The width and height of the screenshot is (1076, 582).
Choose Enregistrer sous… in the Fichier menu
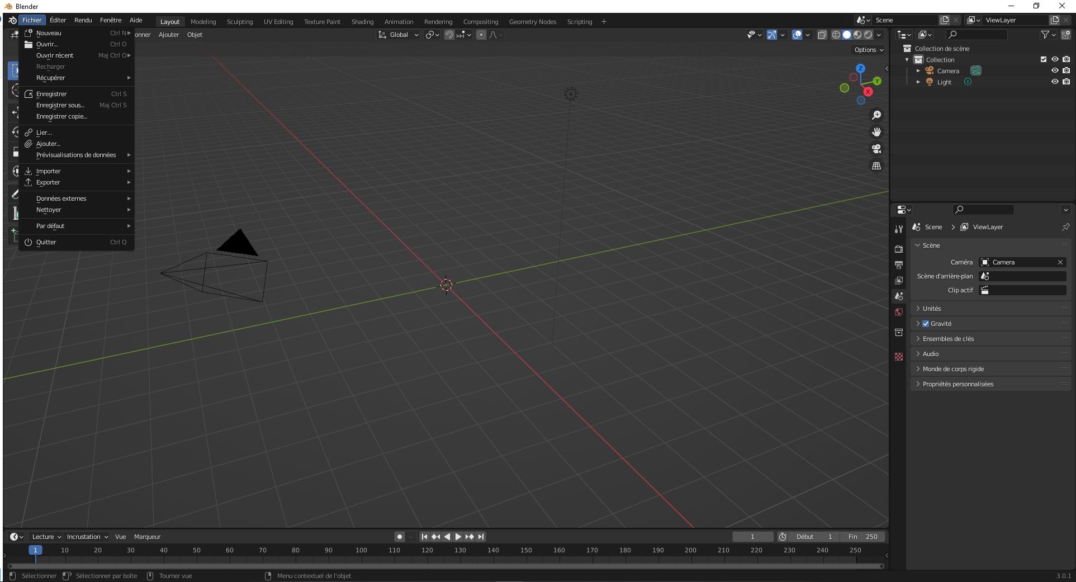point(60,105)
